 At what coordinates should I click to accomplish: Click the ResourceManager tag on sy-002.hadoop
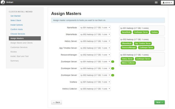[x=129, y=48]
